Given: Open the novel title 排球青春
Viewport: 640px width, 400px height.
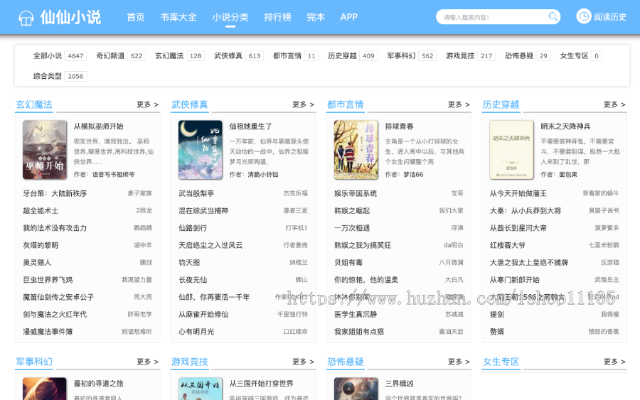Looking at the screenshot, I should [x=399, y=126].
